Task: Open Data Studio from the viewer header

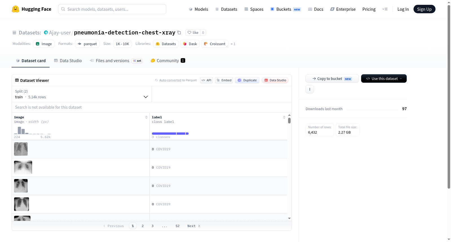Action: tap(275, 80)
